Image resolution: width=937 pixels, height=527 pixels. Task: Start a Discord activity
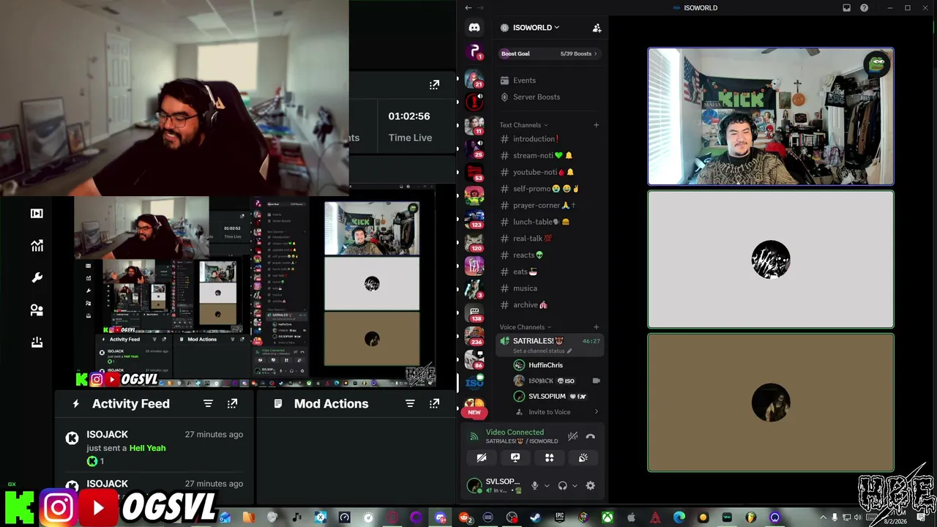click(x=549, y=457)
